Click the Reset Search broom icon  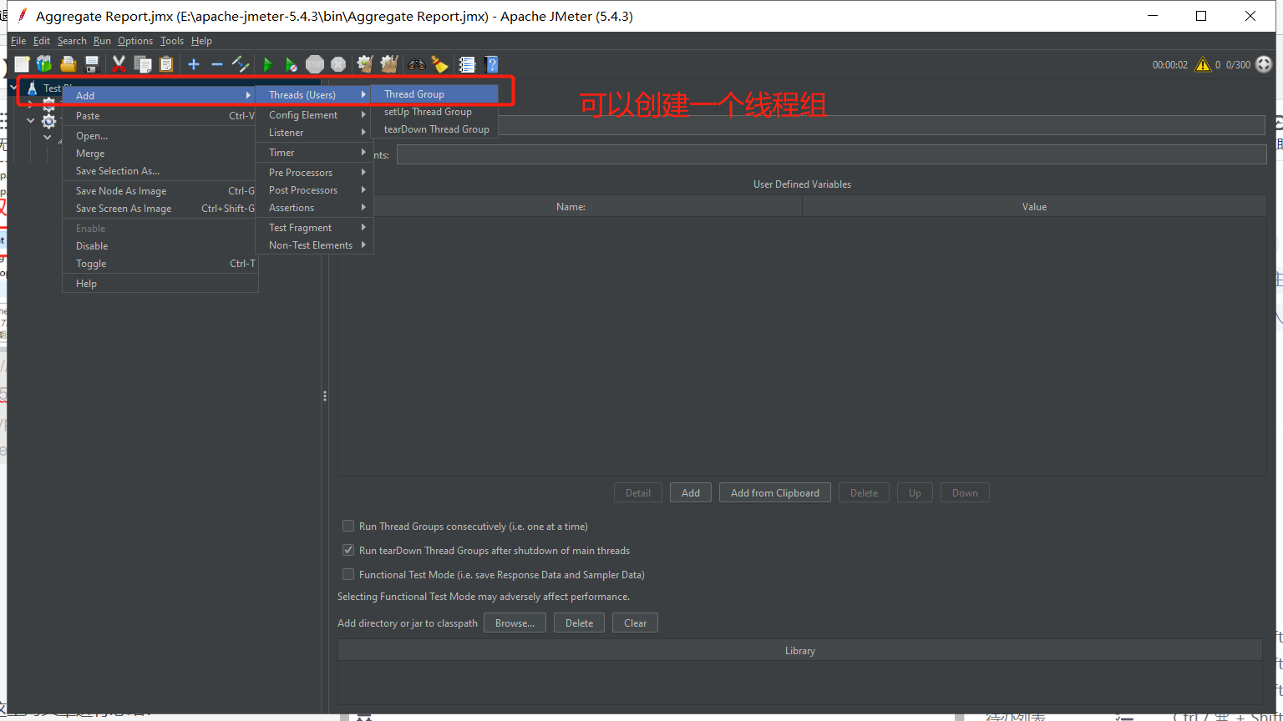(440, 64)
